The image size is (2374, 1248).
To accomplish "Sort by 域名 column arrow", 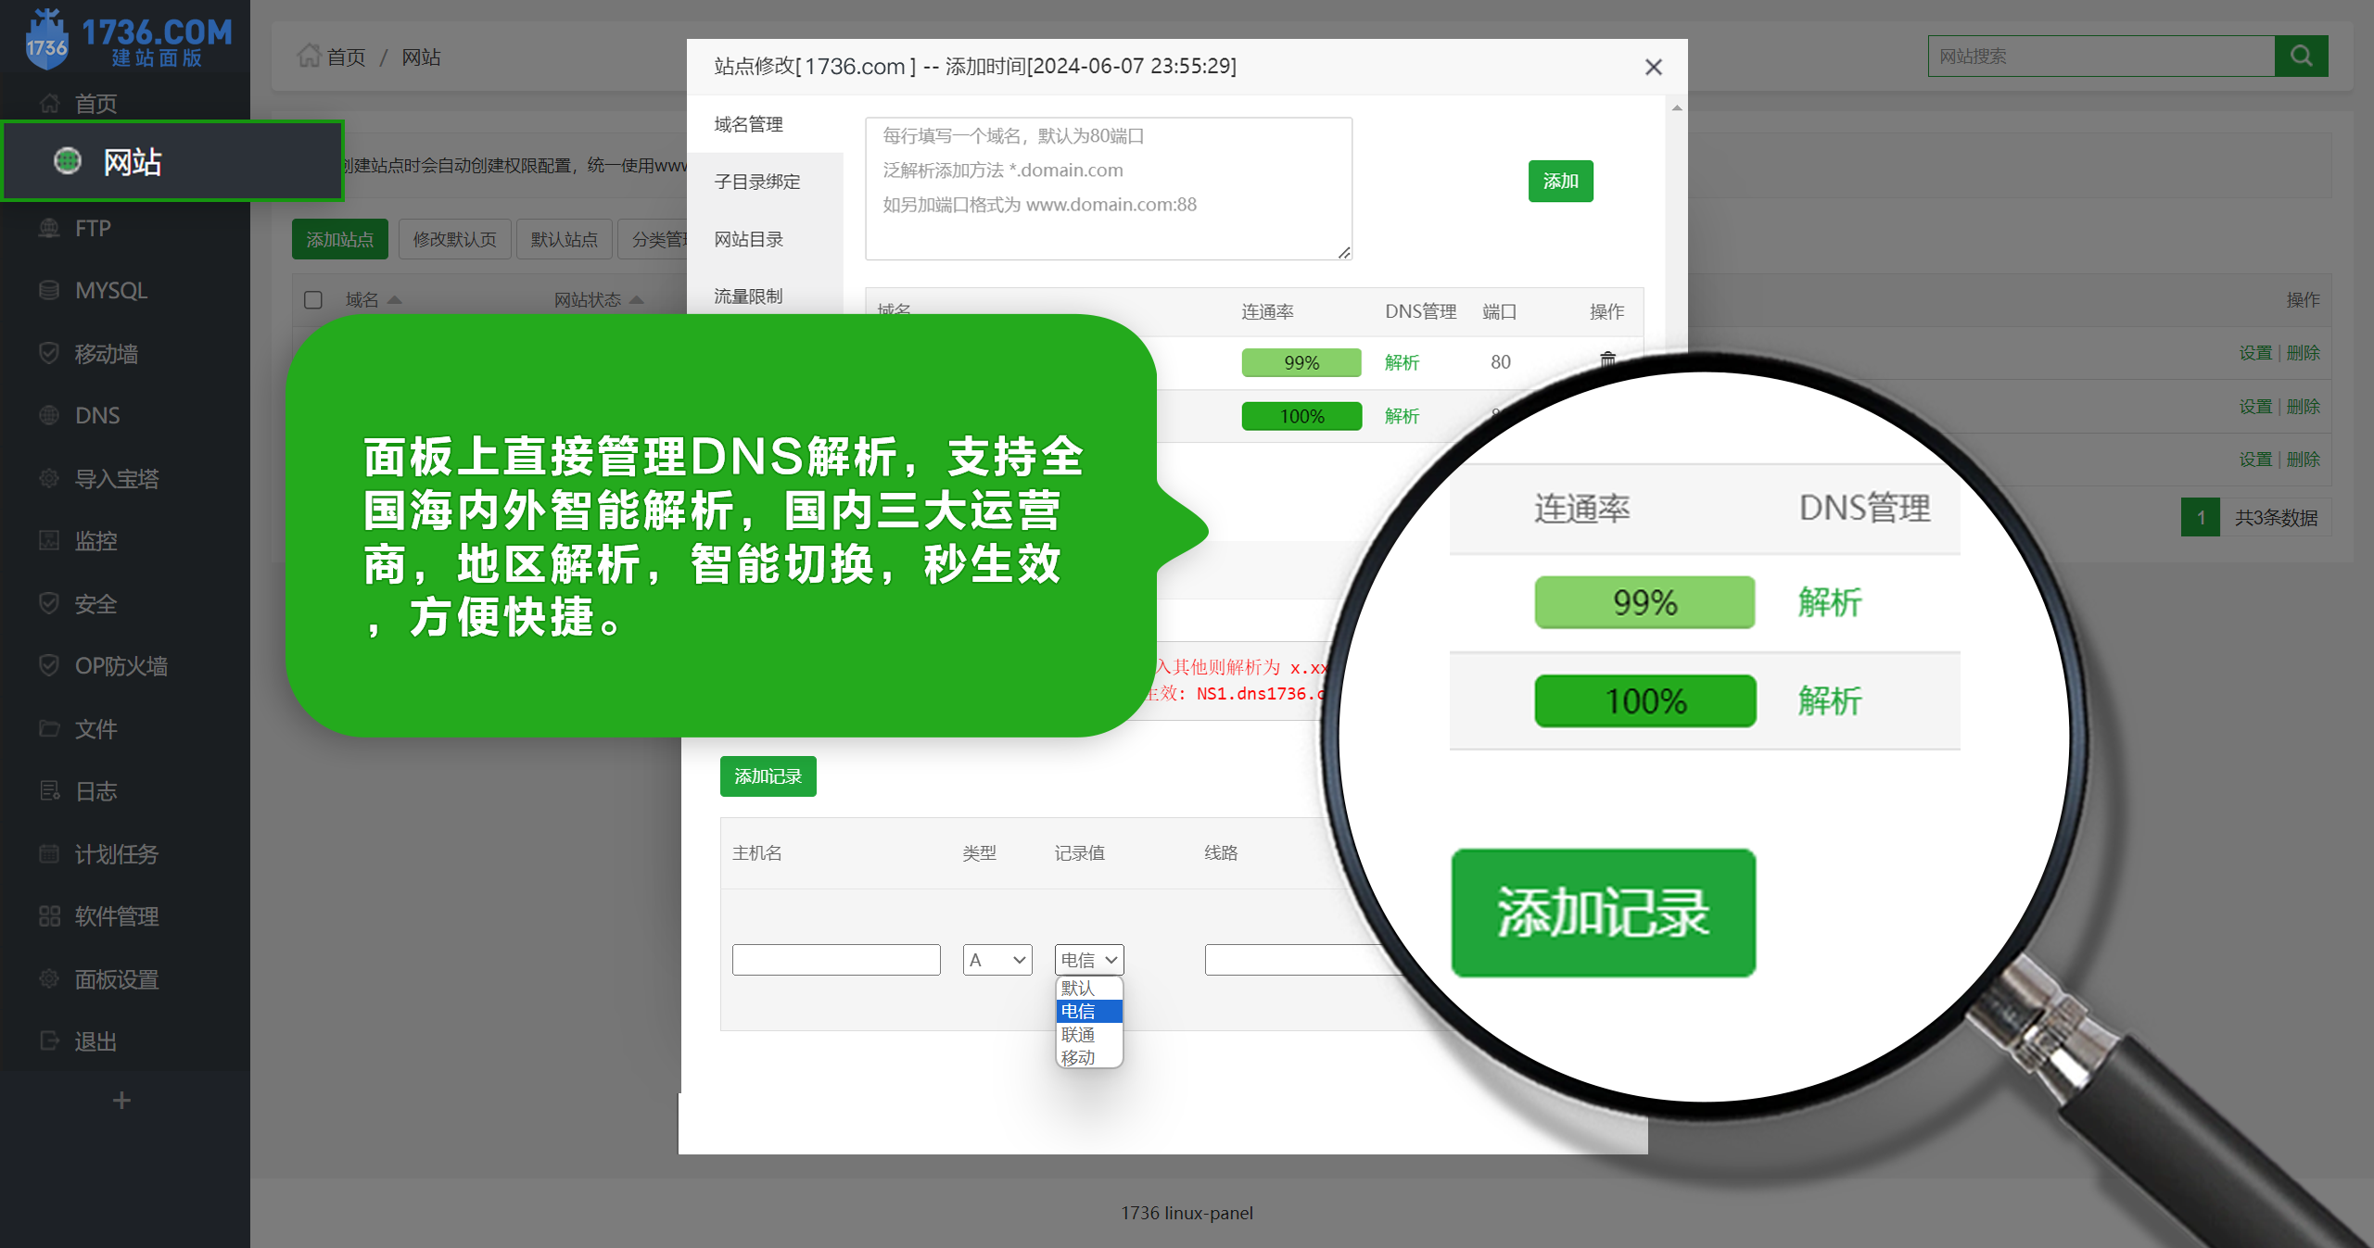I will pyautogui.click(x=395, y=299).
